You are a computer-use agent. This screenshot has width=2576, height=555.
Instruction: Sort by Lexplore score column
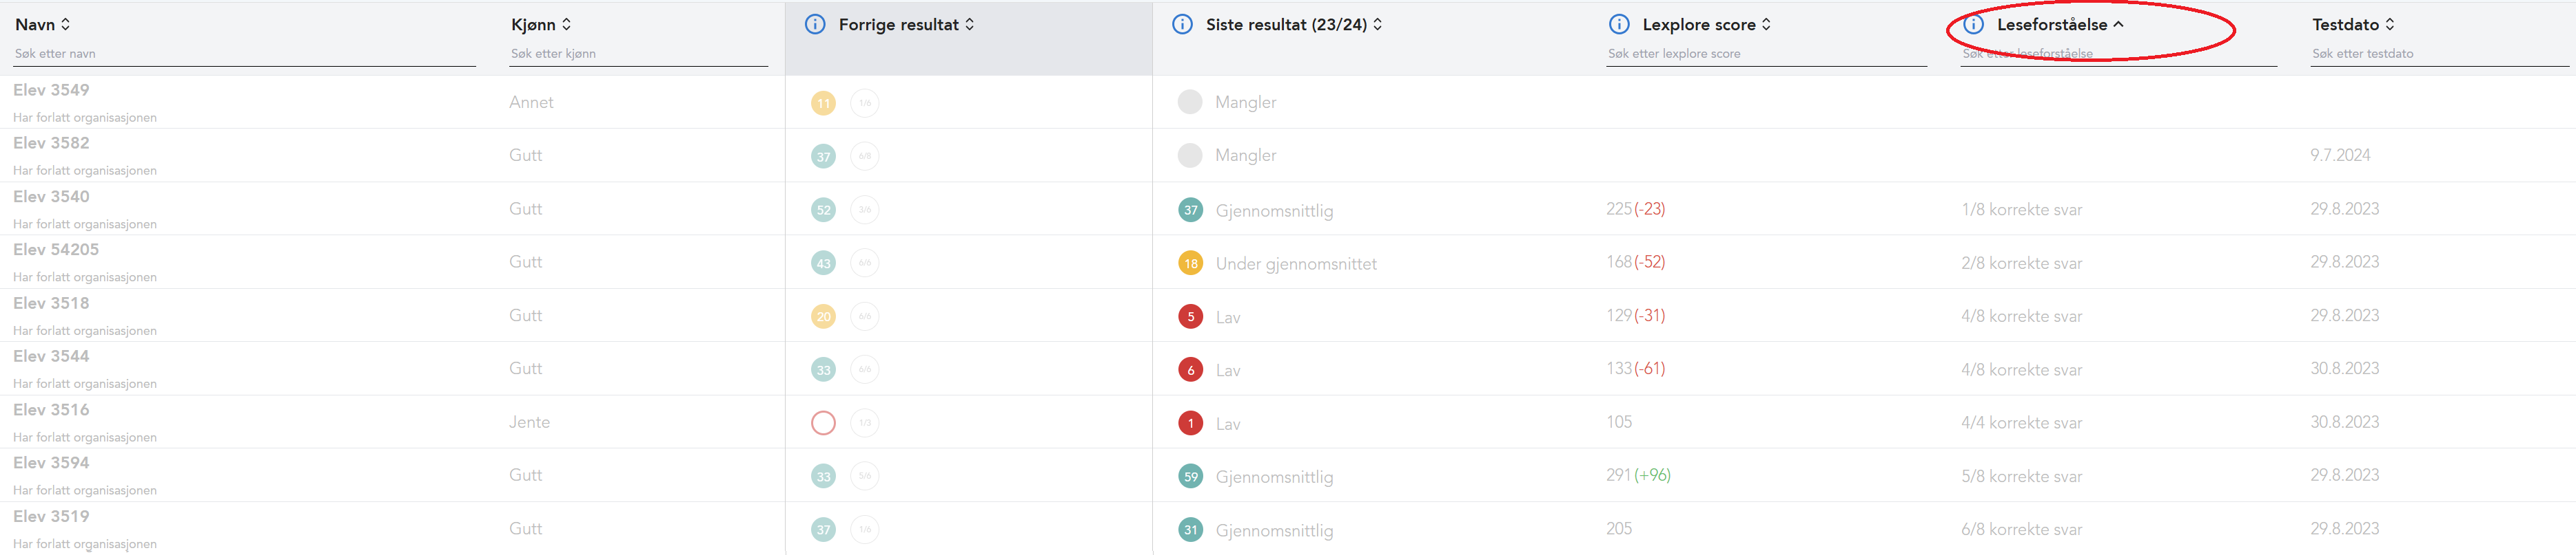(1766, 24)
